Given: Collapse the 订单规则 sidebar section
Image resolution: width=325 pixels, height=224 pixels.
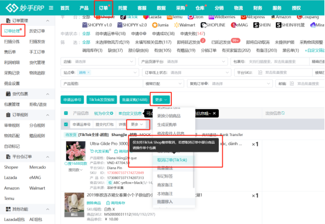Looking at the screenshot, I should pos(48,115).
